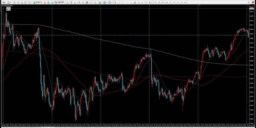Toggle chart auto scroll

[x=91, y=2]
